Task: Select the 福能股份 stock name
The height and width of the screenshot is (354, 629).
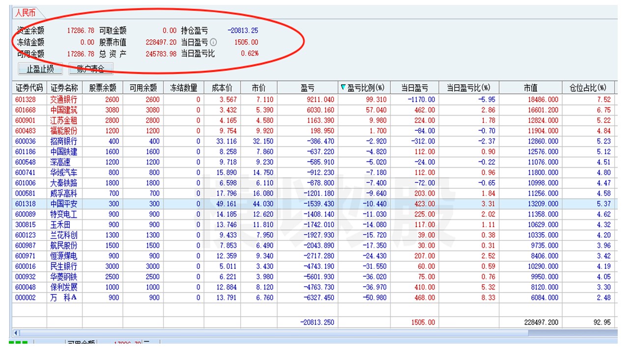Action: (x=64, y=131)
